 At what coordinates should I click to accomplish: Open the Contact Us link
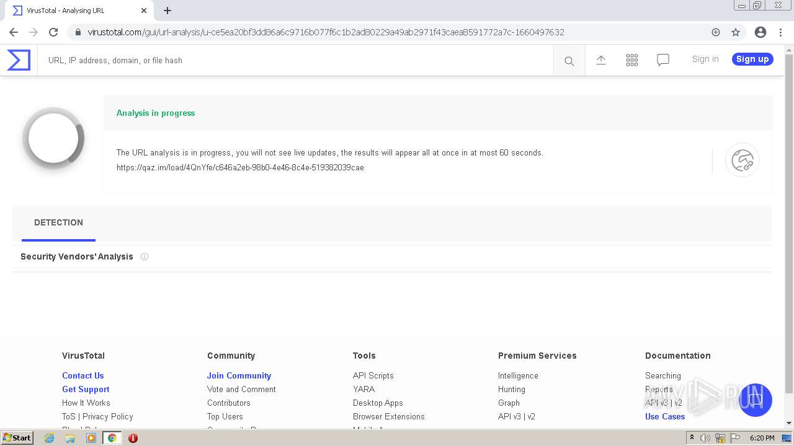[x=83, y=376]
